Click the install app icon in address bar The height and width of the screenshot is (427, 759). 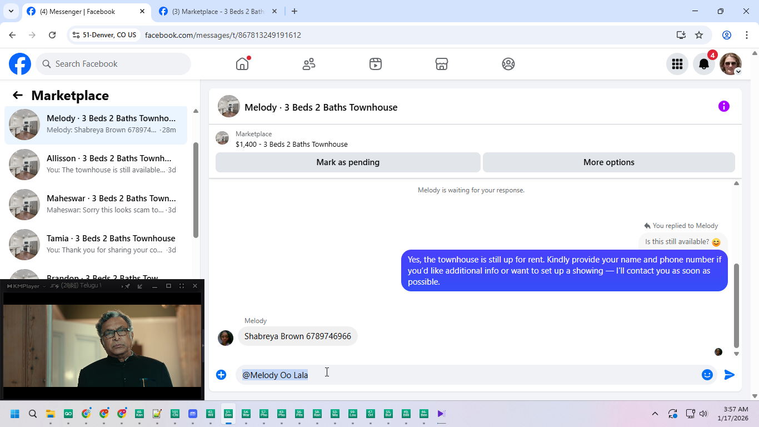pyautogui.click(x=681, y=35)
